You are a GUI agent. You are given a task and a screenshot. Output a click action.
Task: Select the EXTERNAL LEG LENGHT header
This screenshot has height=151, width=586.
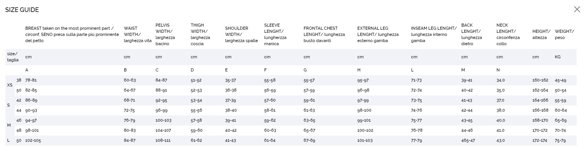(378, 34)
